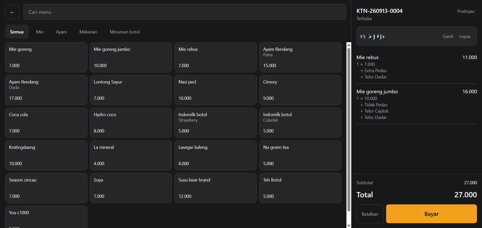Click the scrollbar up arrow

pyautogui.click(x=349, y=45)
